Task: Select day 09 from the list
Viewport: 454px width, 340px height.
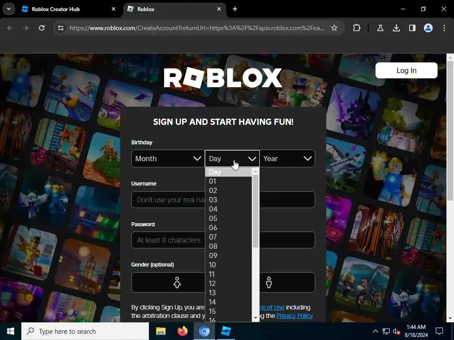Action: tap(228, 255)
